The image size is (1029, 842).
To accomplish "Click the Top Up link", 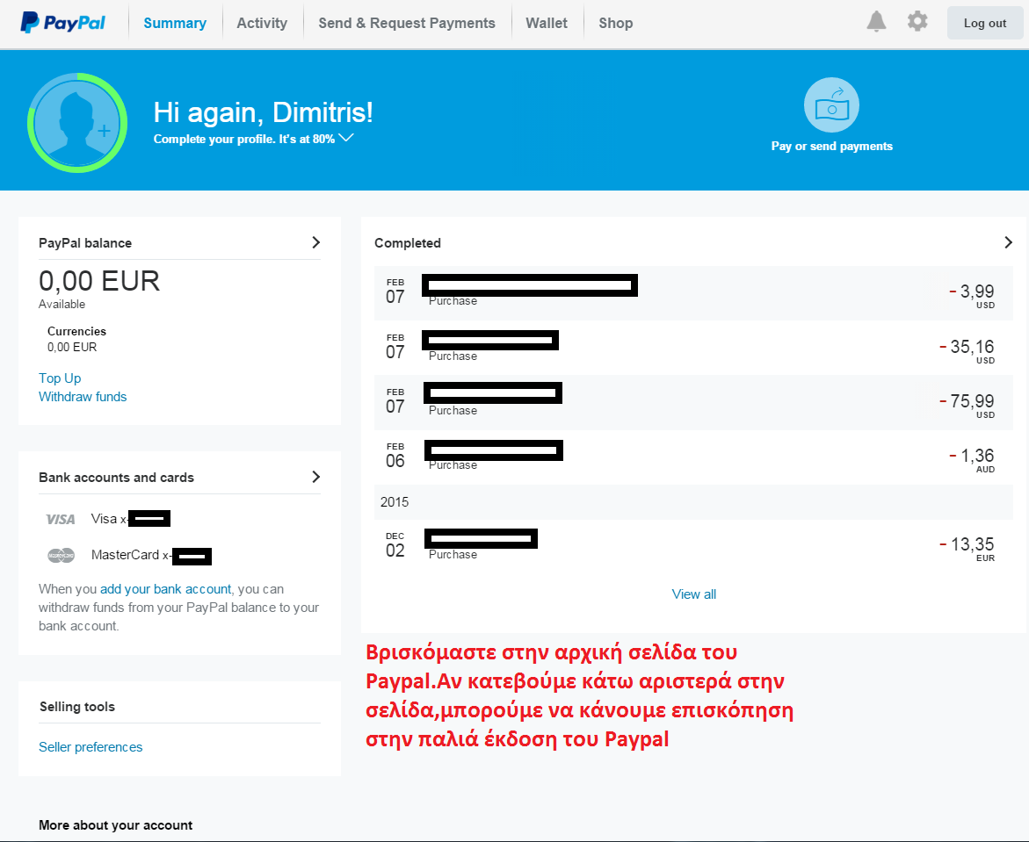I will tap(60, 378).
